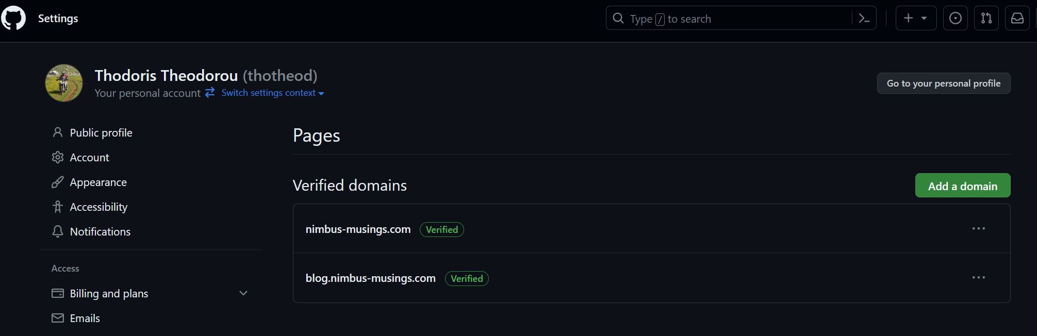Open options menu for blog.nimbus-musings.com
Screen dimensions: 1037x336
[x=978, y=277]
